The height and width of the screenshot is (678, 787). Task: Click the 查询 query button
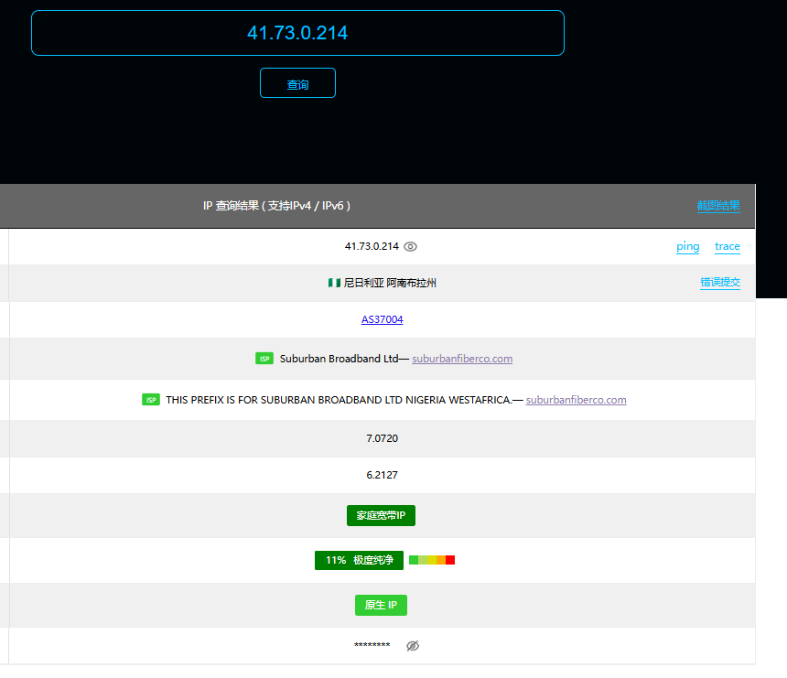(x=297, y=82)
